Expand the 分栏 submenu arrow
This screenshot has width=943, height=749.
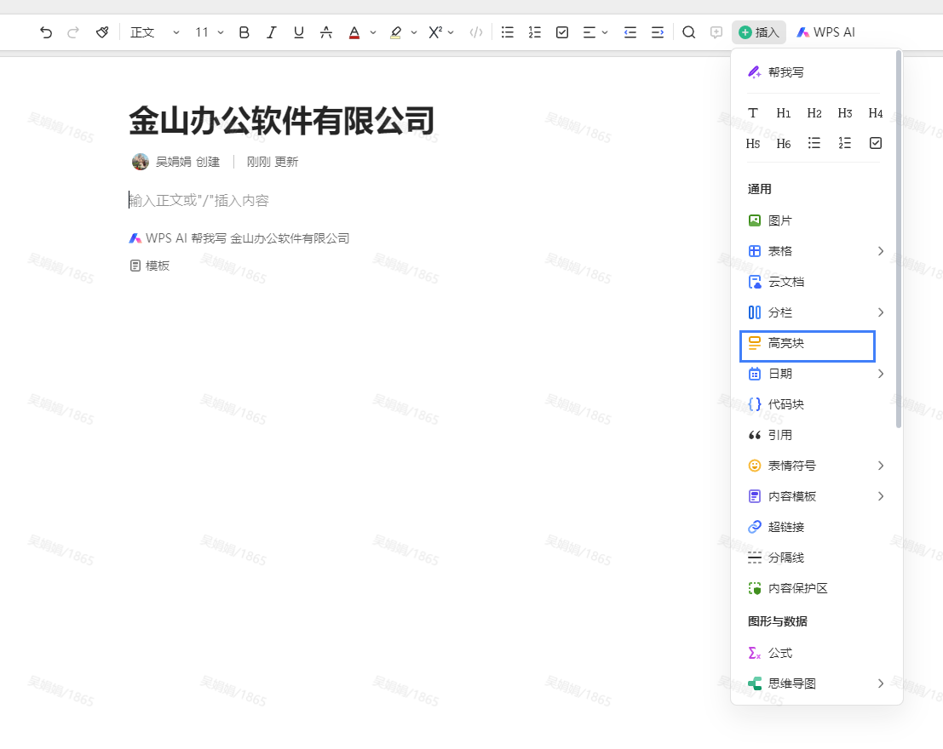coord(881,312)
